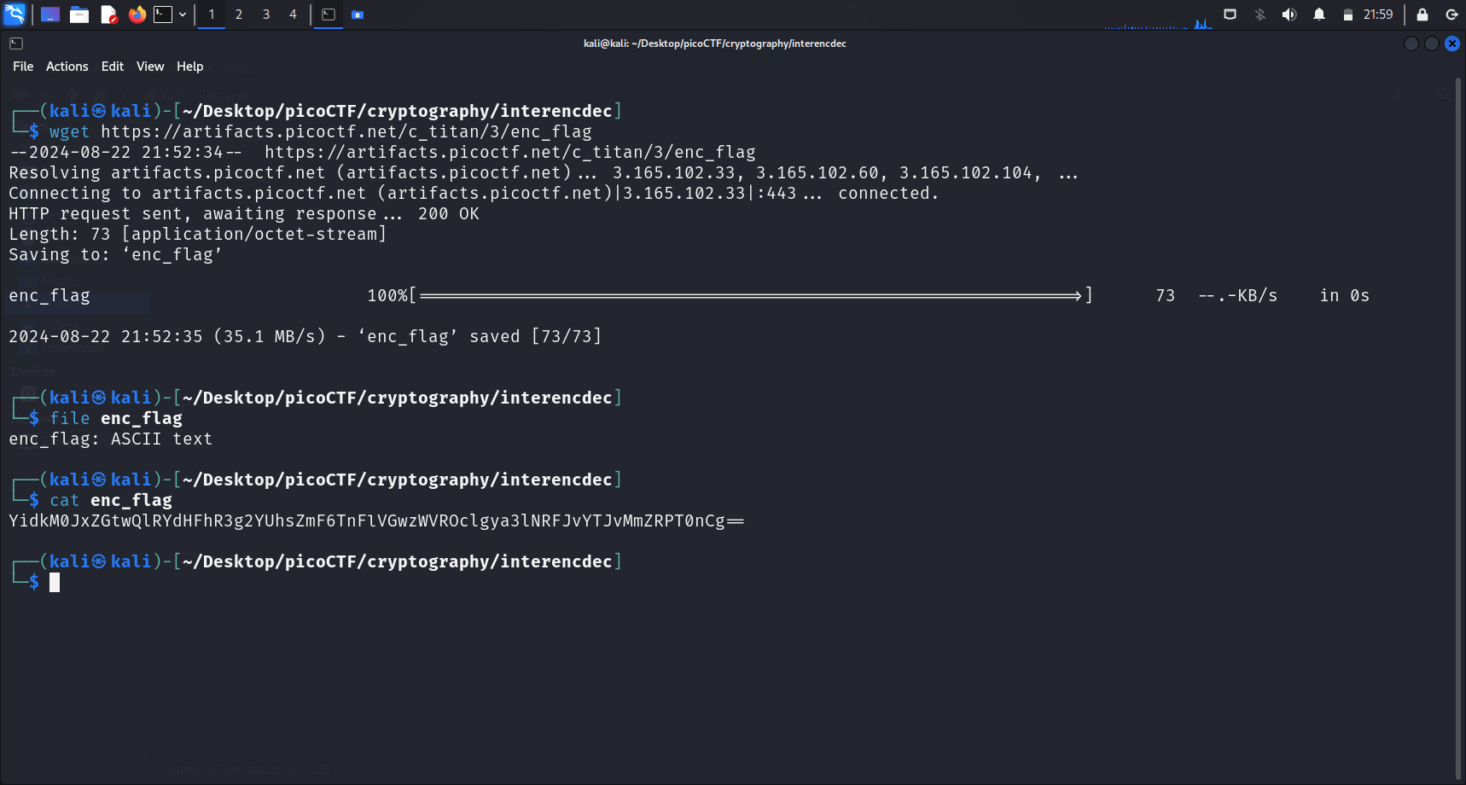1466x785 pixels.
Task: Switch to workspace 4
Action: (x=293, y=15)
